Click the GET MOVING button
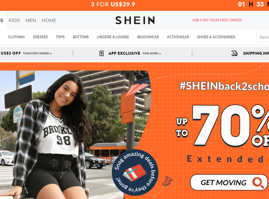This screenshot has width=269, height=199. (229, 182)
